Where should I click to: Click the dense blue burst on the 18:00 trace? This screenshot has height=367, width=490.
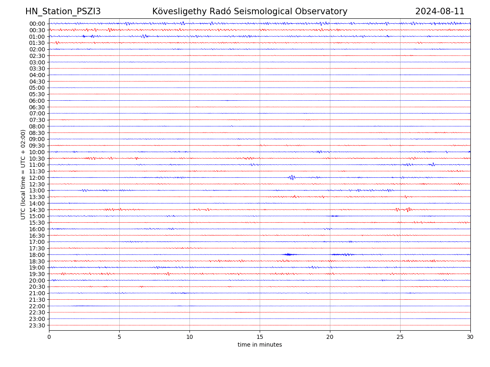[289, 254]
